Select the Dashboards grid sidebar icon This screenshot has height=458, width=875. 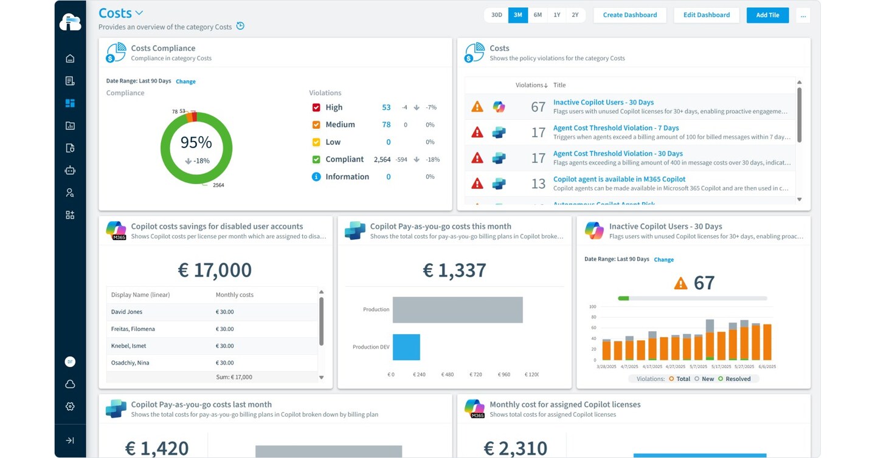pyautogui.click(x=70, y=103)
